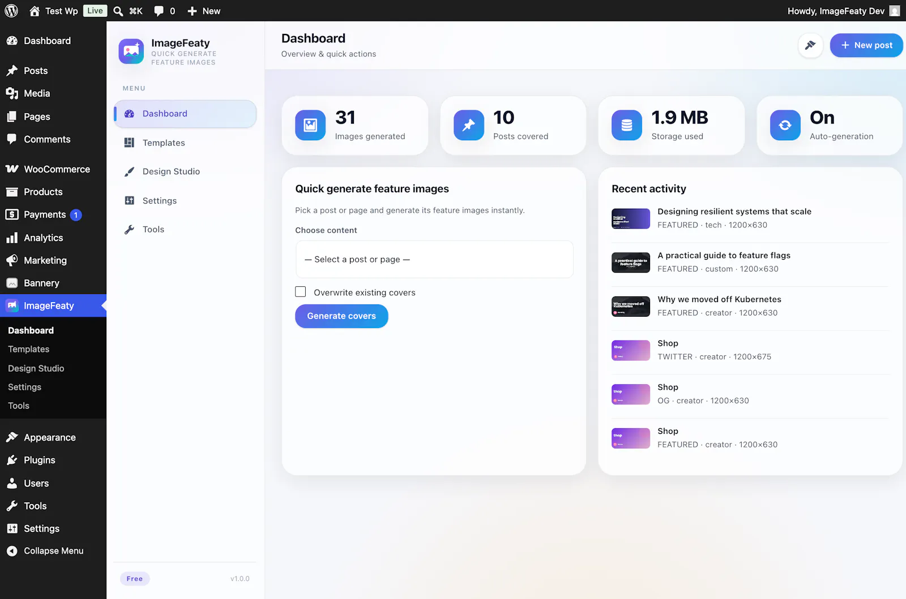Click the Users icon in sidebar
906x599 pixels.
[x=12, y=483]
